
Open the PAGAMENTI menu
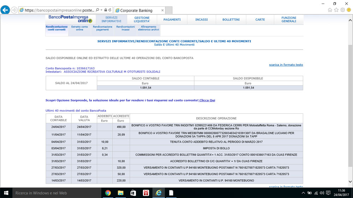(172, 19)
